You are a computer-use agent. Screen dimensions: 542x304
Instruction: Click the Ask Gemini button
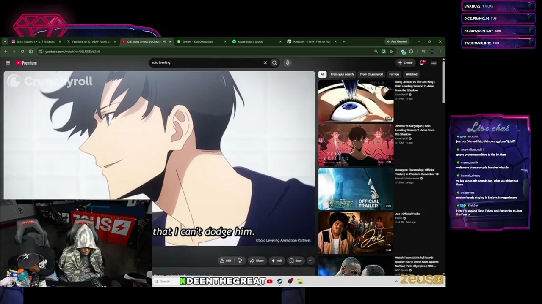tap(397, 42)
